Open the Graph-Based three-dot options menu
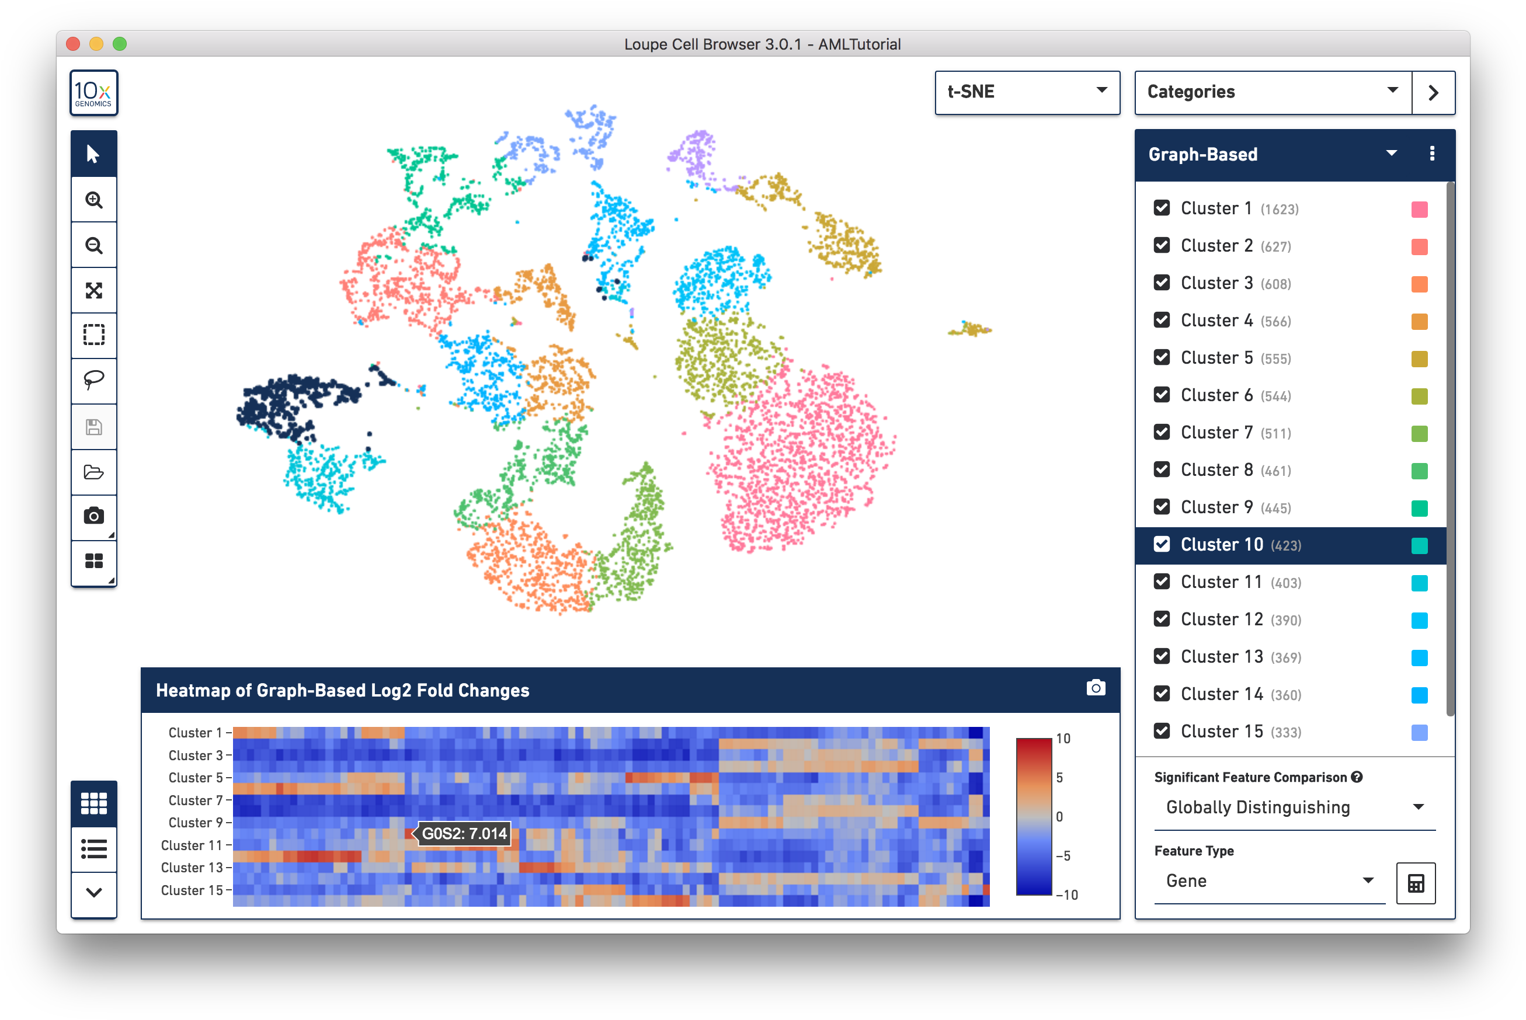Viewport: 1526px width, 1020px height. point(1431,154)
